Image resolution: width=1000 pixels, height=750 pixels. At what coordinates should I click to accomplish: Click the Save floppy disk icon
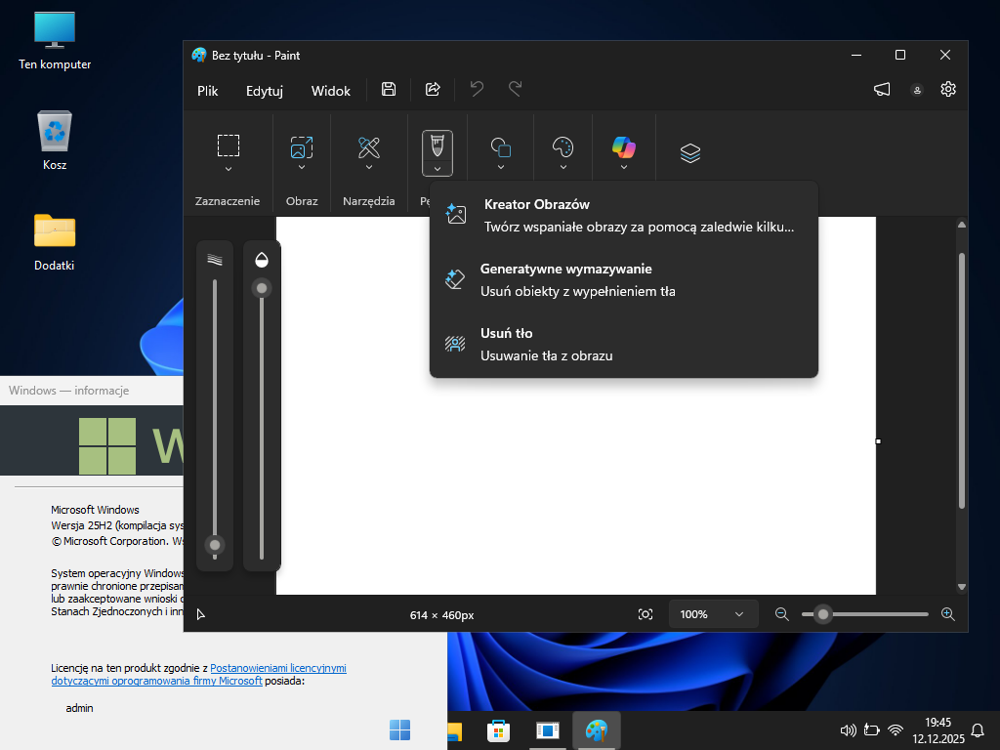point(389,90)
